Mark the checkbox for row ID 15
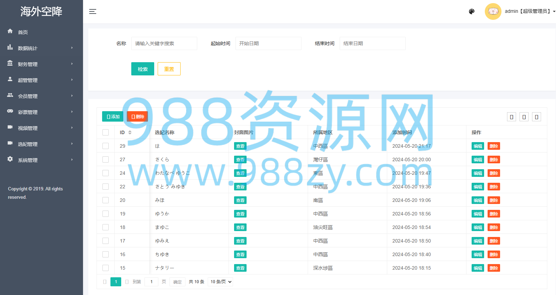 coord(106,268)
